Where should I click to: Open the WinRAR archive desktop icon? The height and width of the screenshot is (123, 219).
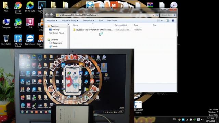click(x=150, y=5)
